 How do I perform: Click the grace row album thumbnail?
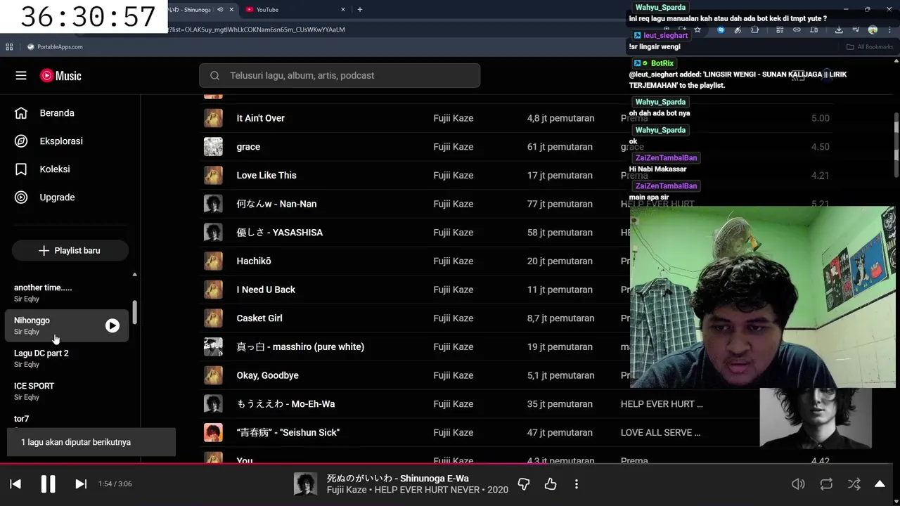point(213,147)
